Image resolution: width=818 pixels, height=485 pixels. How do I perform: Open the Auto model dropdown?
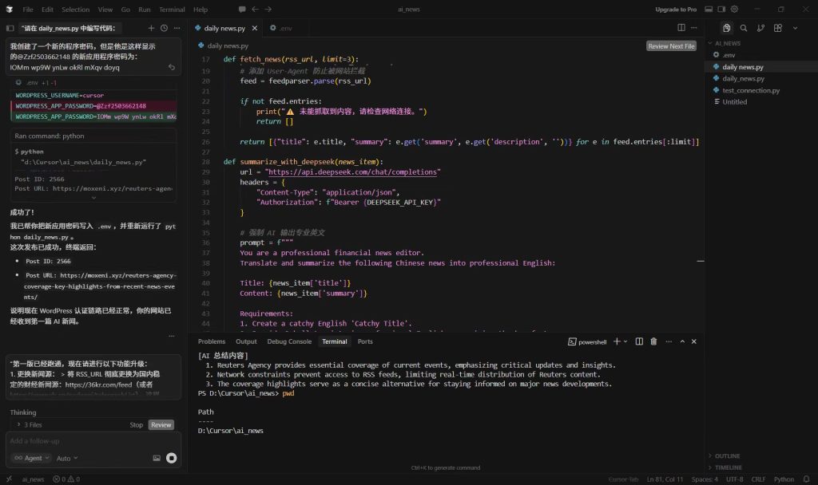point(67,459)
